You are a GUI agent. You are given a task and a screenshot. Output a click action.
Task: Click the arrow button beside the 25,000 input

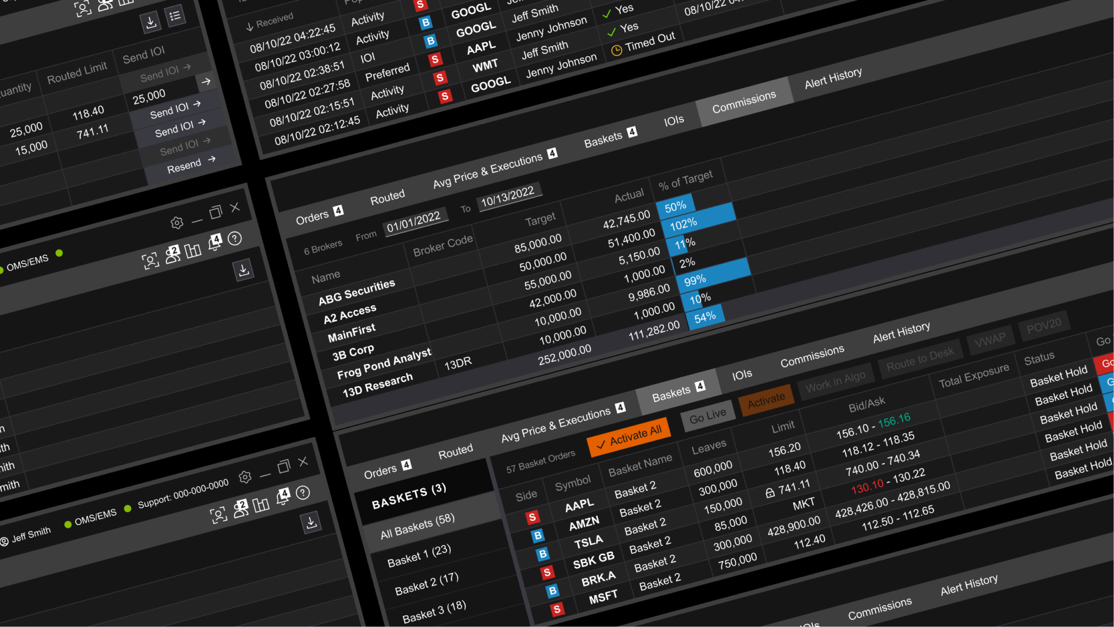(206, 81)
